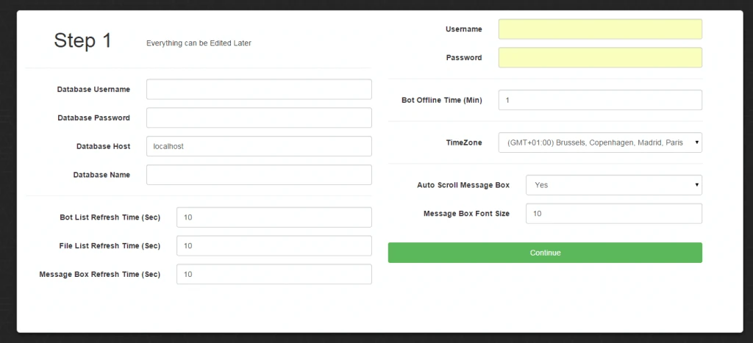Focus the Database Password field
The width and height of the screenshot is (753, 343).
[259, 118]
